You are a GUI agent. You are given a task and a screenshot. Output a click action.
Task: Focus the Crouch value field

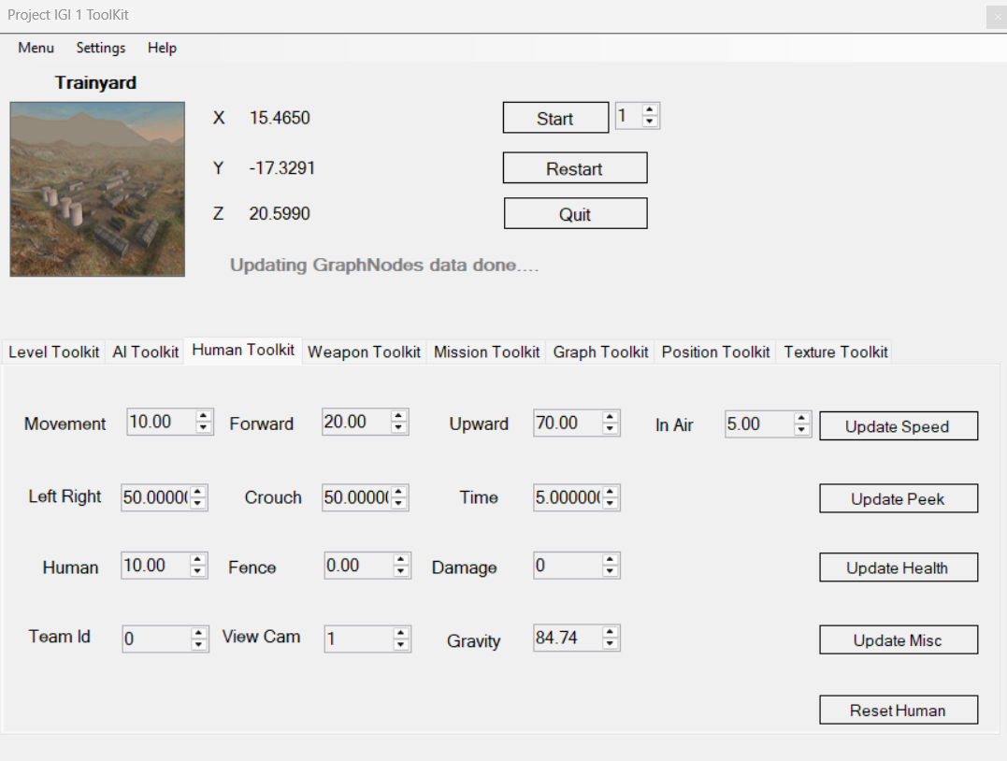356,497
